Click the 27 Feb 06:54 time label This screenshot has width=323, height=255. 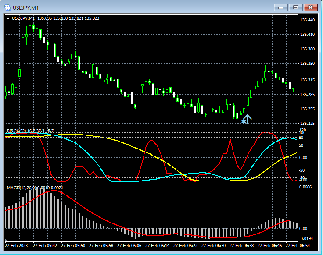point(297,246)
